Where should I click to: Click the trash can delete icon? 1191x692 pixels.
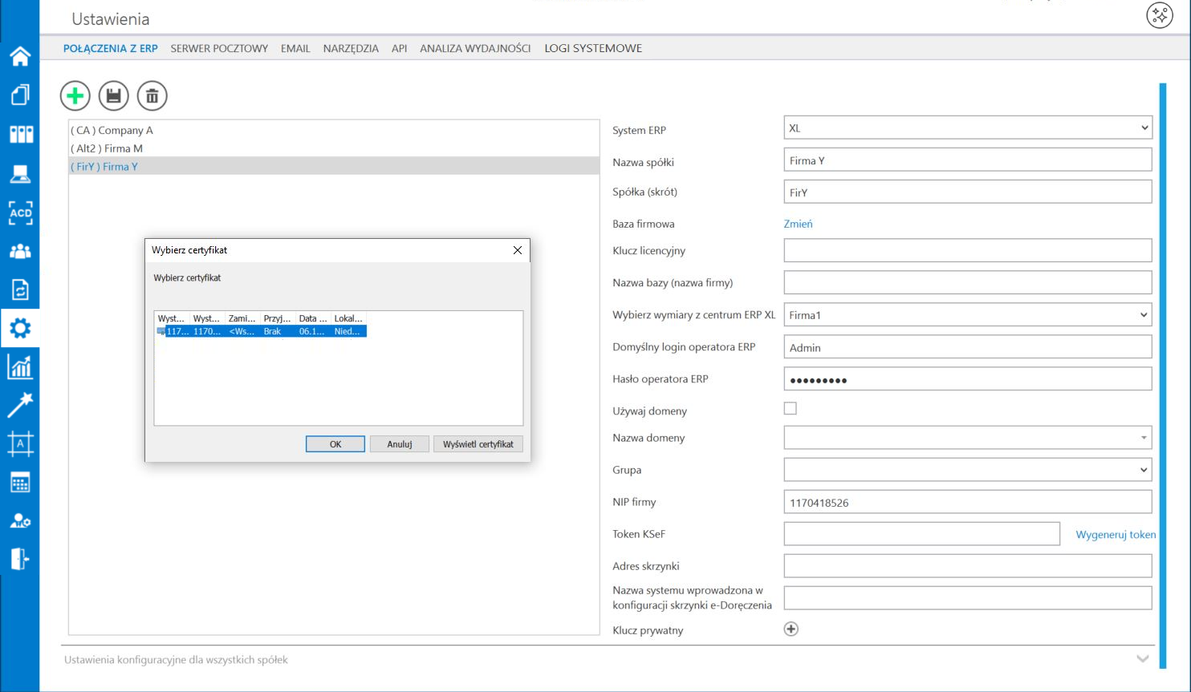[x=152, y=96]
